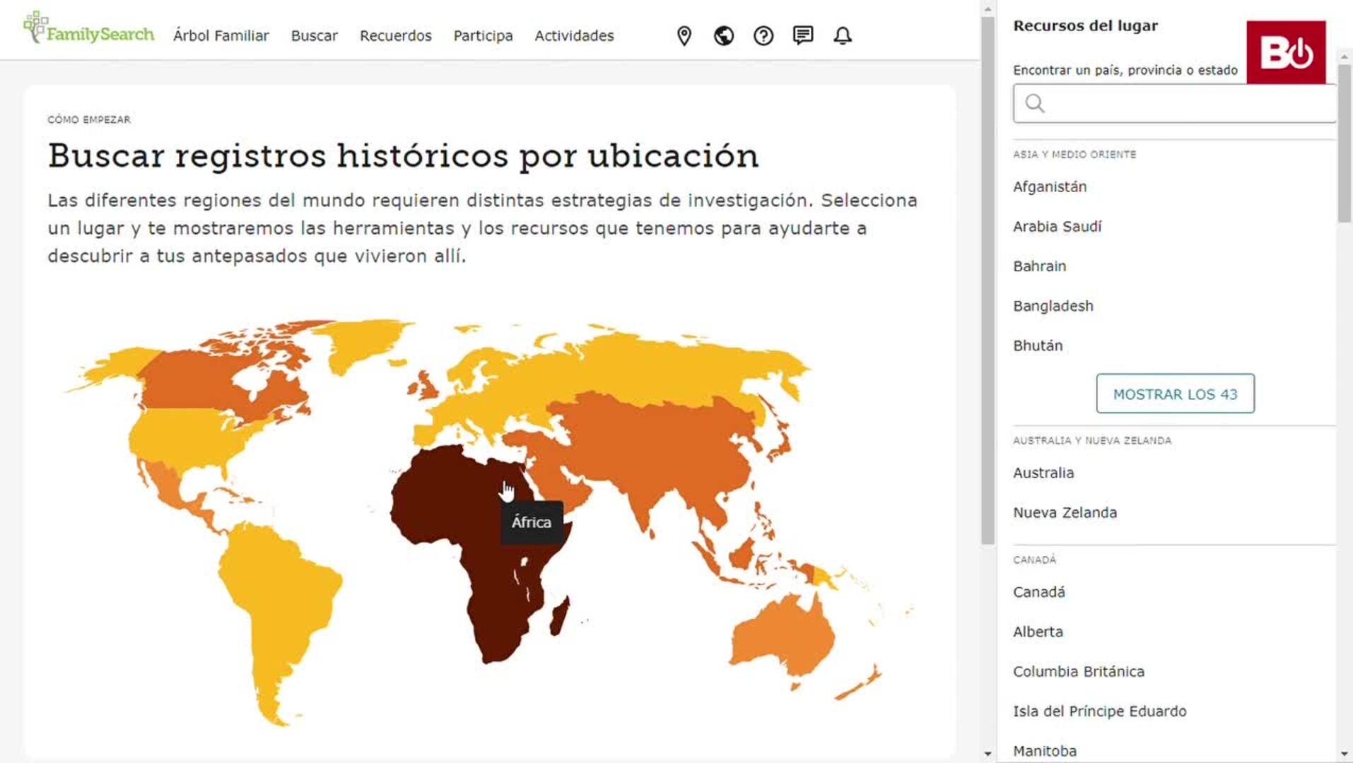Viewport: 1353px width, 763px height.
Task: Open the Buscar menu
Action: coord(314,36)
